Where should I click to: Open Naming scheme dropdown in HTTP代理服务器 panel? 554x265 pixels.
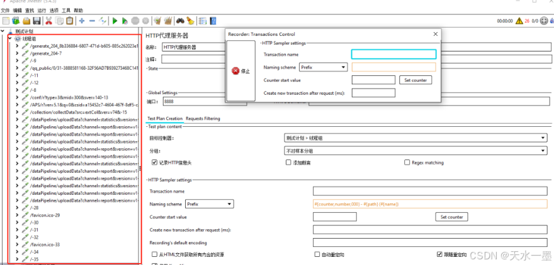[209, 204]
